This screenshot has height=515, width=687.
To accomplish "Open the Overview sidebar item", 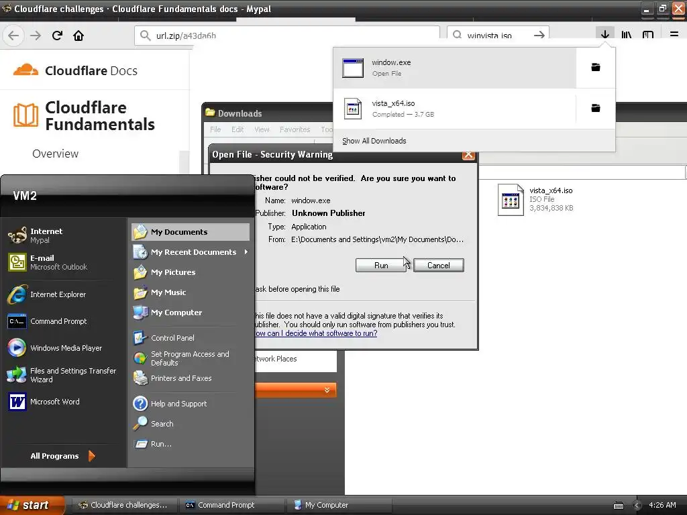I will pos(55,154).
